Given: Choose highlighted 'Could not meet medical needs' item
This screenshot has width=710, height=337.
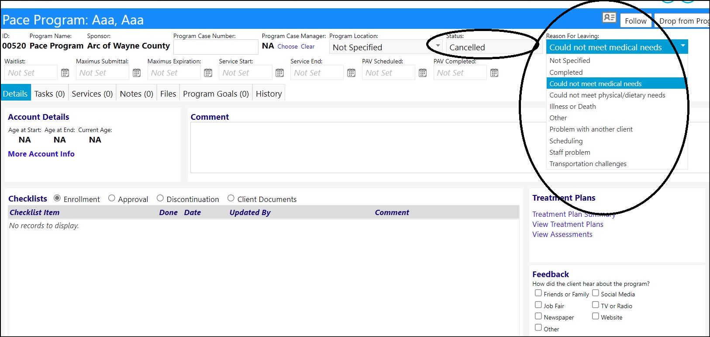Looking at the screenshot, I should [617, 83].
